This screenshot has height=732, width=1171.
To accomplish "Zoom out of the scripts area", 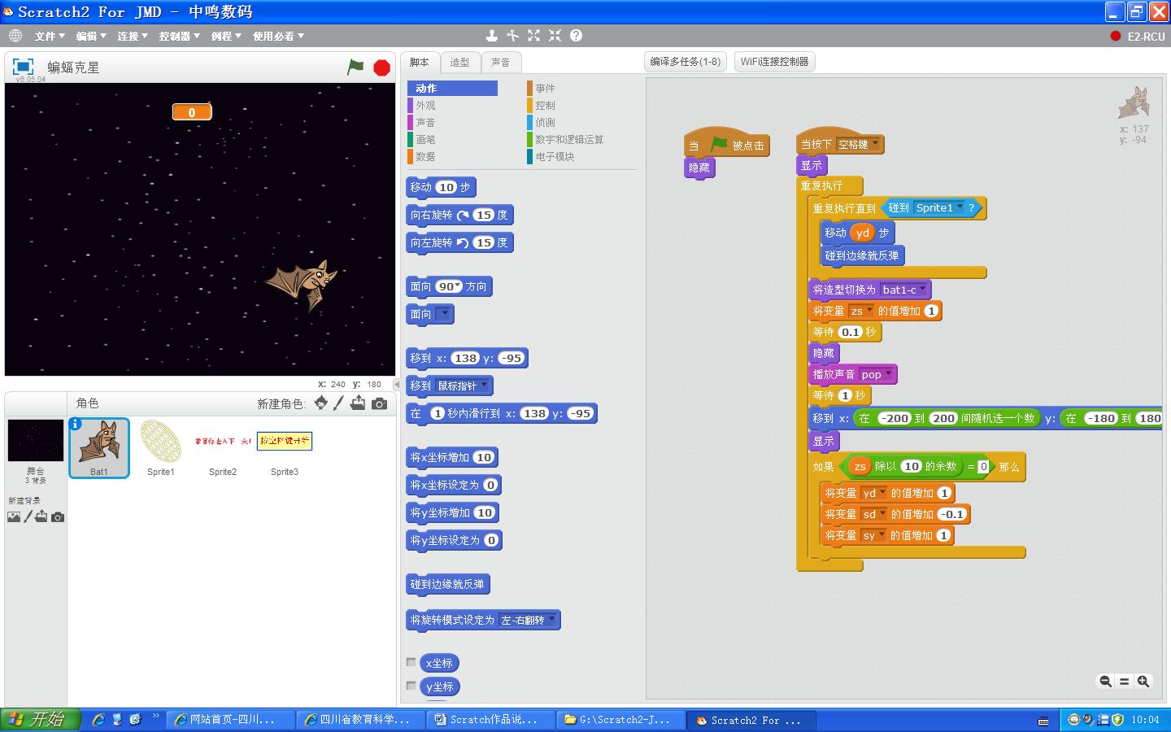I will 1105,682.
